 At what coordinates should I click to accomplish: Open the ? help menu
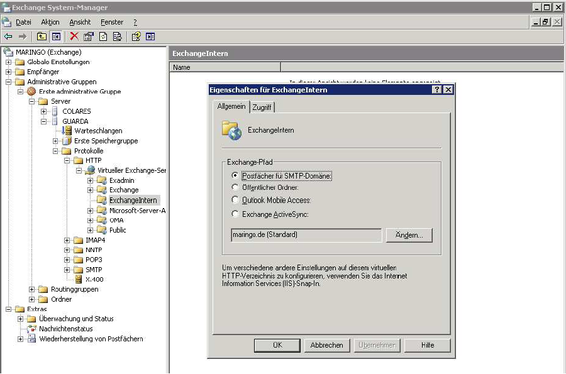point(135,22)
